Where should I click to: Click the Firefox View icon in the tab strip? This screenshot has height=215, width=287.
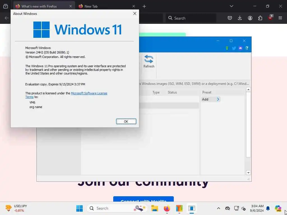[6, 6]
